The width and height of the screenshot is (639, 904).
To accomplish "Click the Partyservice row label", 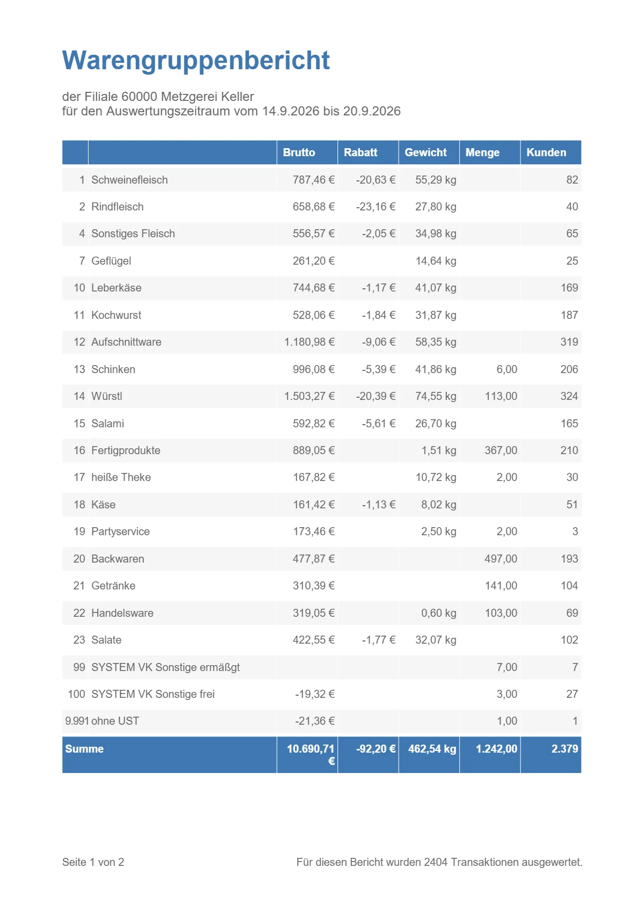I will coord(121,531).
